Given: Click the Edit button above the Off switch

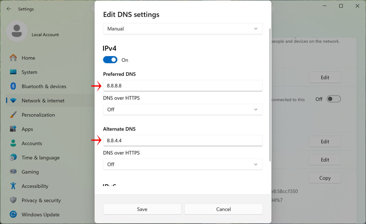Looking at the screenshot, I should coord(325,77).
